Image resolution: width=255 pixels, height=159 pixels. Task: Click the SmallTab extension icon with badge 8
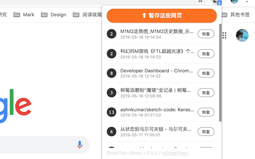coord(217,2)
